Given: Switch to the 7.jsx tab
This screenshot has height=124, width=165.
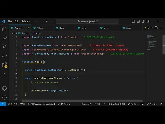Looking at the screenshot, I should [109, 28].
